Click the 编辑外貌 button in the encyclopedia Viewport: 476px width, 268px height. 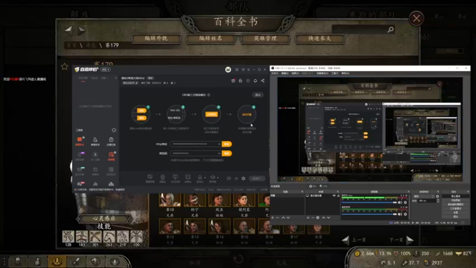coord(156,39)
